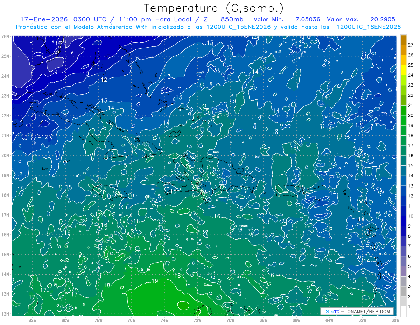Click color scale label 8
The image size is (420, 325).
pos(409,236)
